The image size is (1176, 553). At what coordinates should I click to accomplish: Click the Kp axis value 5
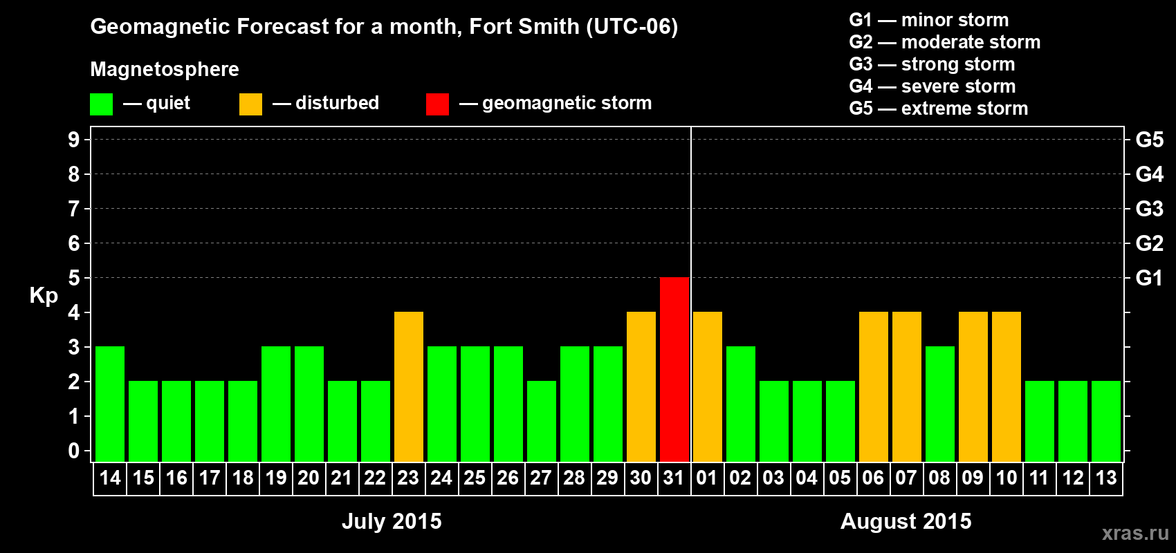[74, 278]
